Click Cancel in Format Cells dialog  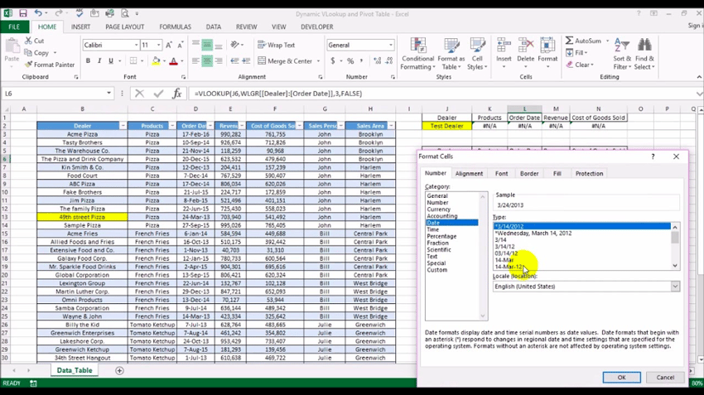coord(665,378)
